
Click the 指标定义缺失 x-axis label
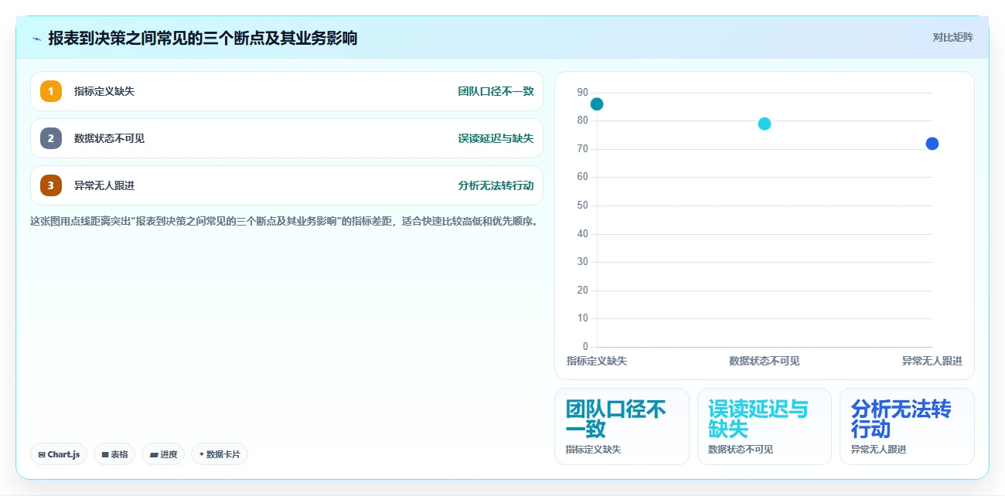click(597, 361)
